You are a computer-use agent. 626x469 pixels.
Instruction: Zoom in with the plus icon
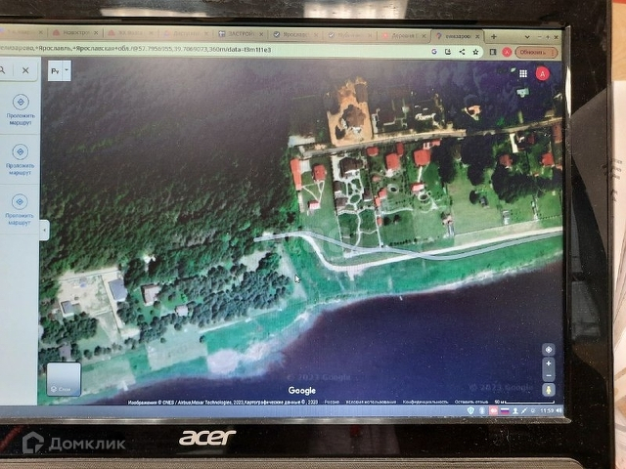click(x=549, y=363)
